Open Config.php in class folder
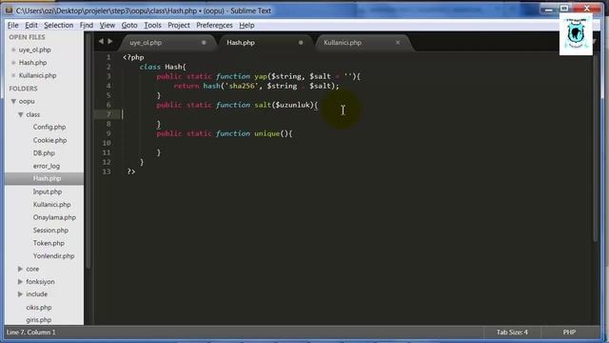Image resolution: width=609 pixels, height=343 pixels. tap(49, 127)
